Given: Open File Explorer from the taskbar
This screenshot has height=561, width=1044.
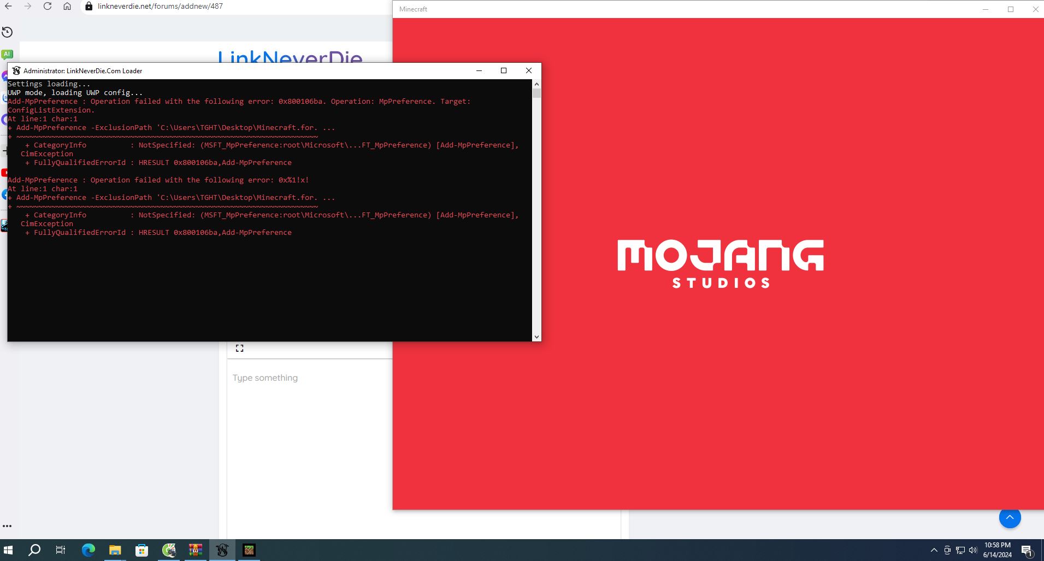Looking at the screenshot, I should [x=115, y=550].
